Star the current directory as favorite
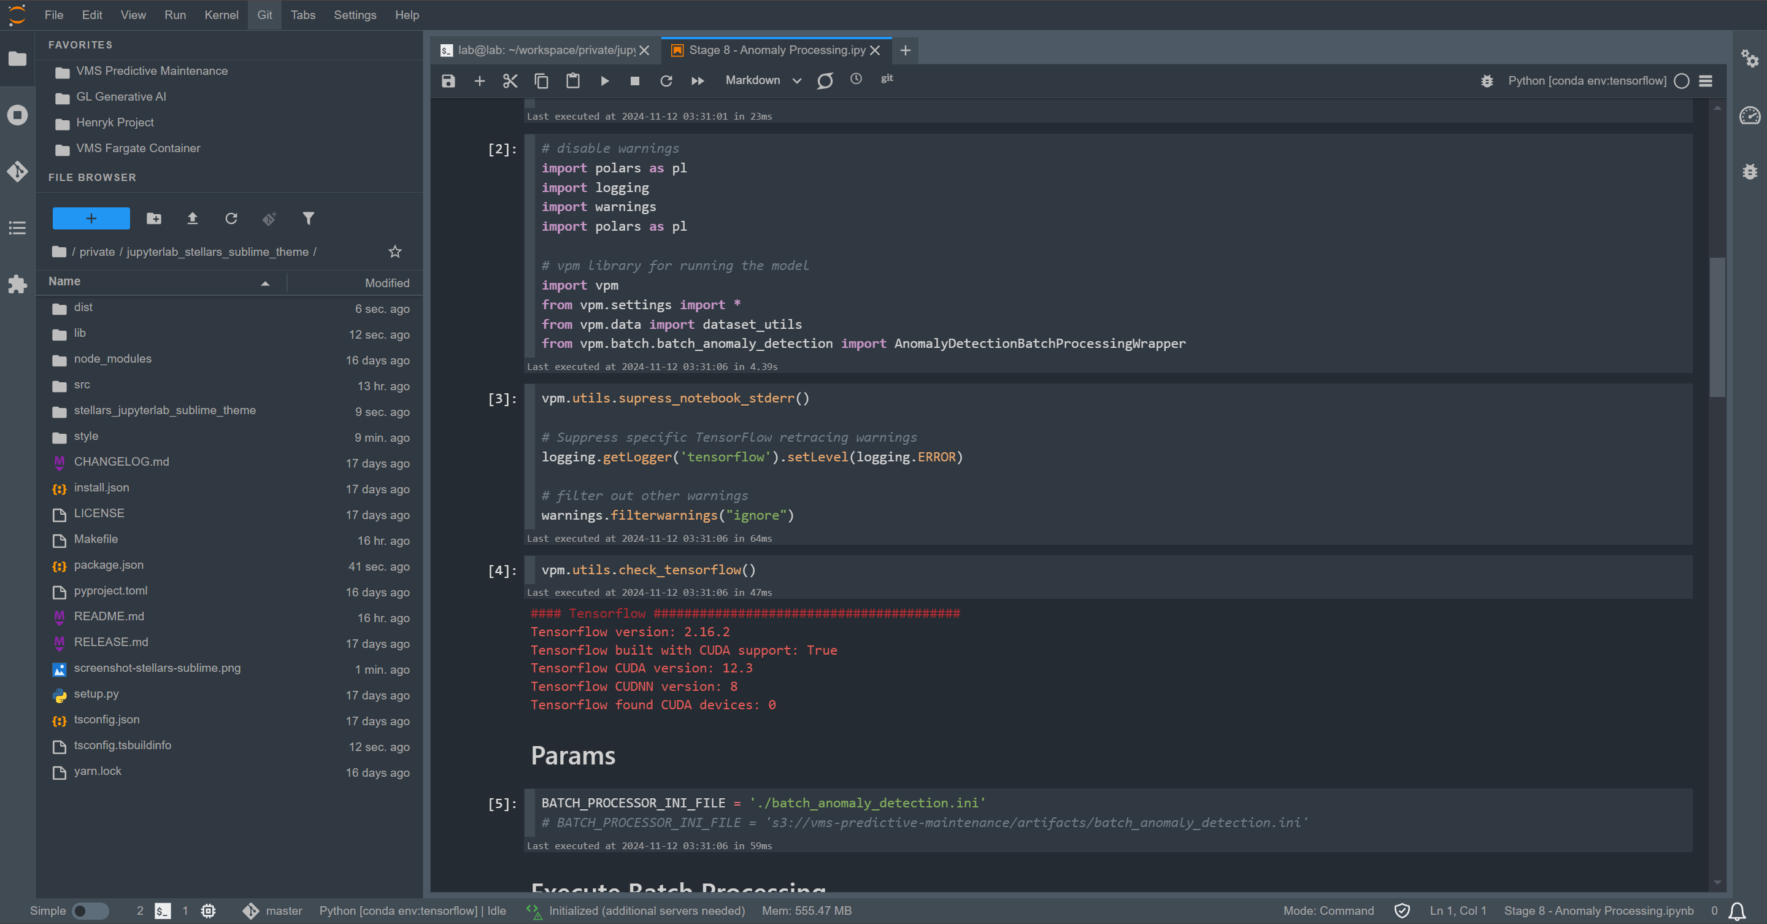The image size is (1767, 924). tap(395, 252)
